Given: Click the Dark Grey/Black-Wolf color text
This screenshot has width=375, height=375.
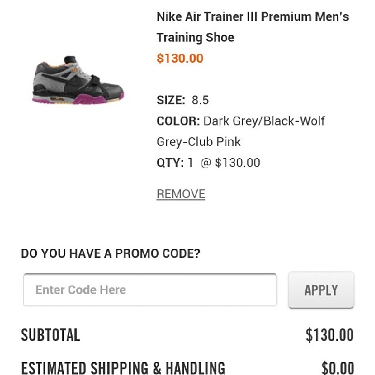Looking at the screenshot, I should (x=264, y=121).
